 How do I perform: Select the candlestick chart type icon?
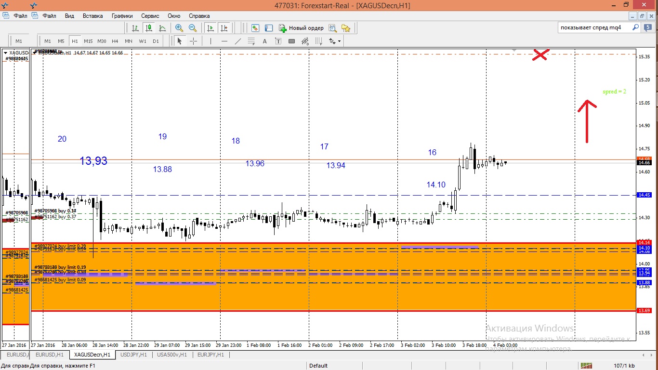click(x=149, y=28)
